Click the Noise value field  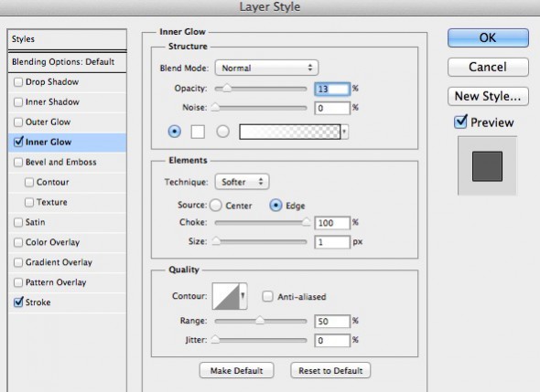(332, 108)
